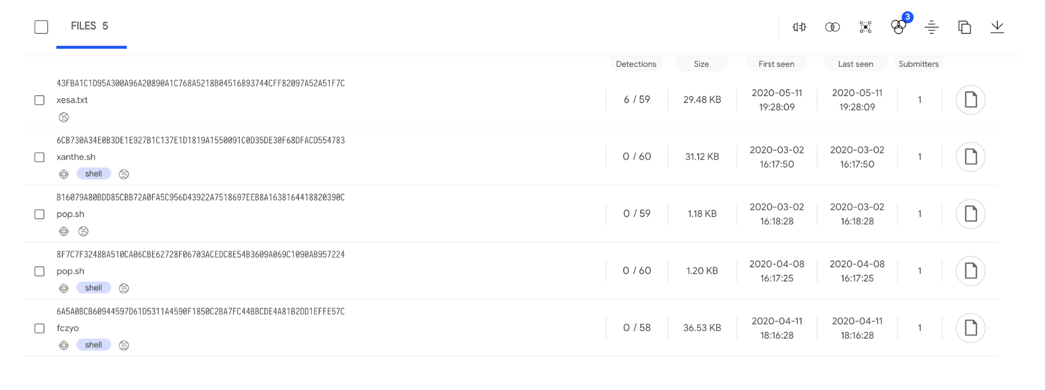Viewport: 1045px width, 390px height.
Task: Open the three-circles icon with badge 3
Action: [x=898, y=27]
